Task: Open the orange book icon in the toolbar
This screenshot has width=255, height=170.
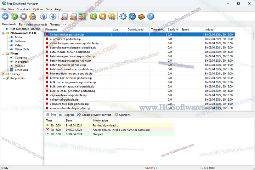Action: click(141, 16)
